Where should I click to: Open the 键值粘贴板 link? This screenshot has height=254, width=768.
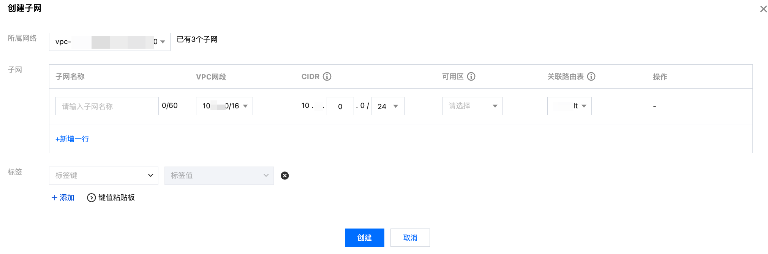point(116,198)
